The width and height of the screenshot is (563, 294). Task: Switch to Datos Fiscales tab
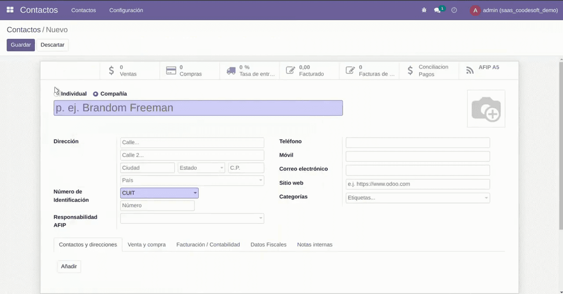coord(268,245)
